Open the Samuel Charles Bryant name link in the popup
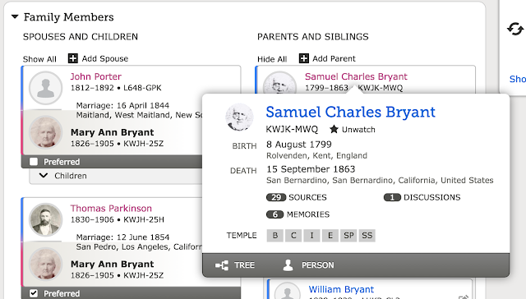This screenshot has width=526, height=299. (x=351, y=112)
